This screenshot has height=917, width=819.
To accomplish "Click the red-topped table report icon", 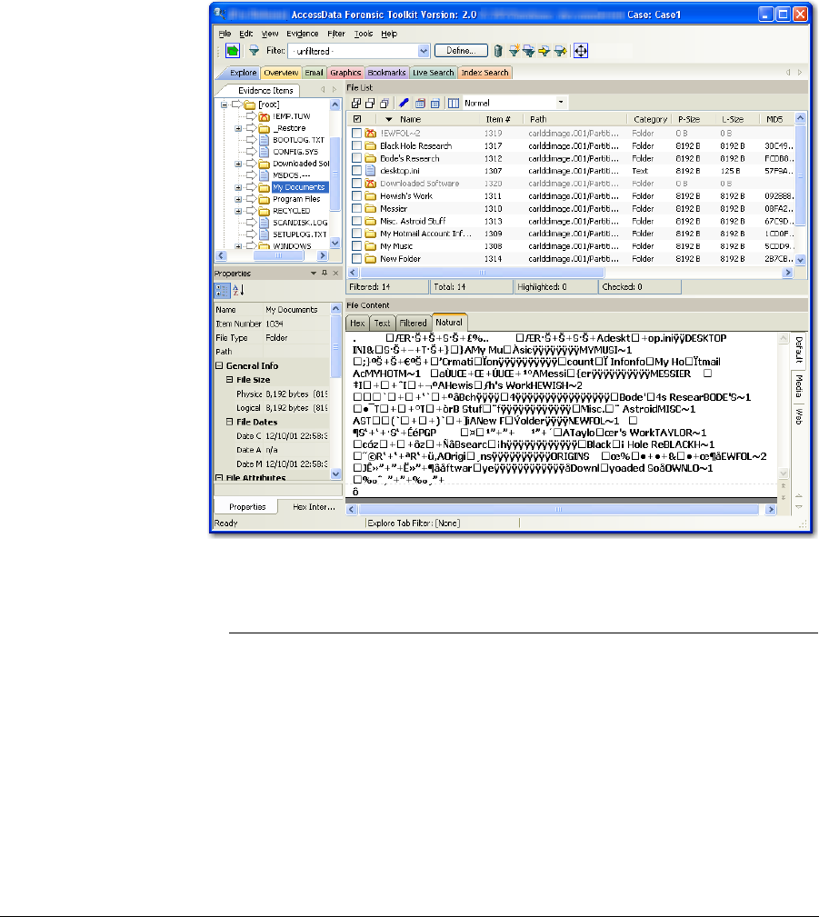I will pos(420,104).
